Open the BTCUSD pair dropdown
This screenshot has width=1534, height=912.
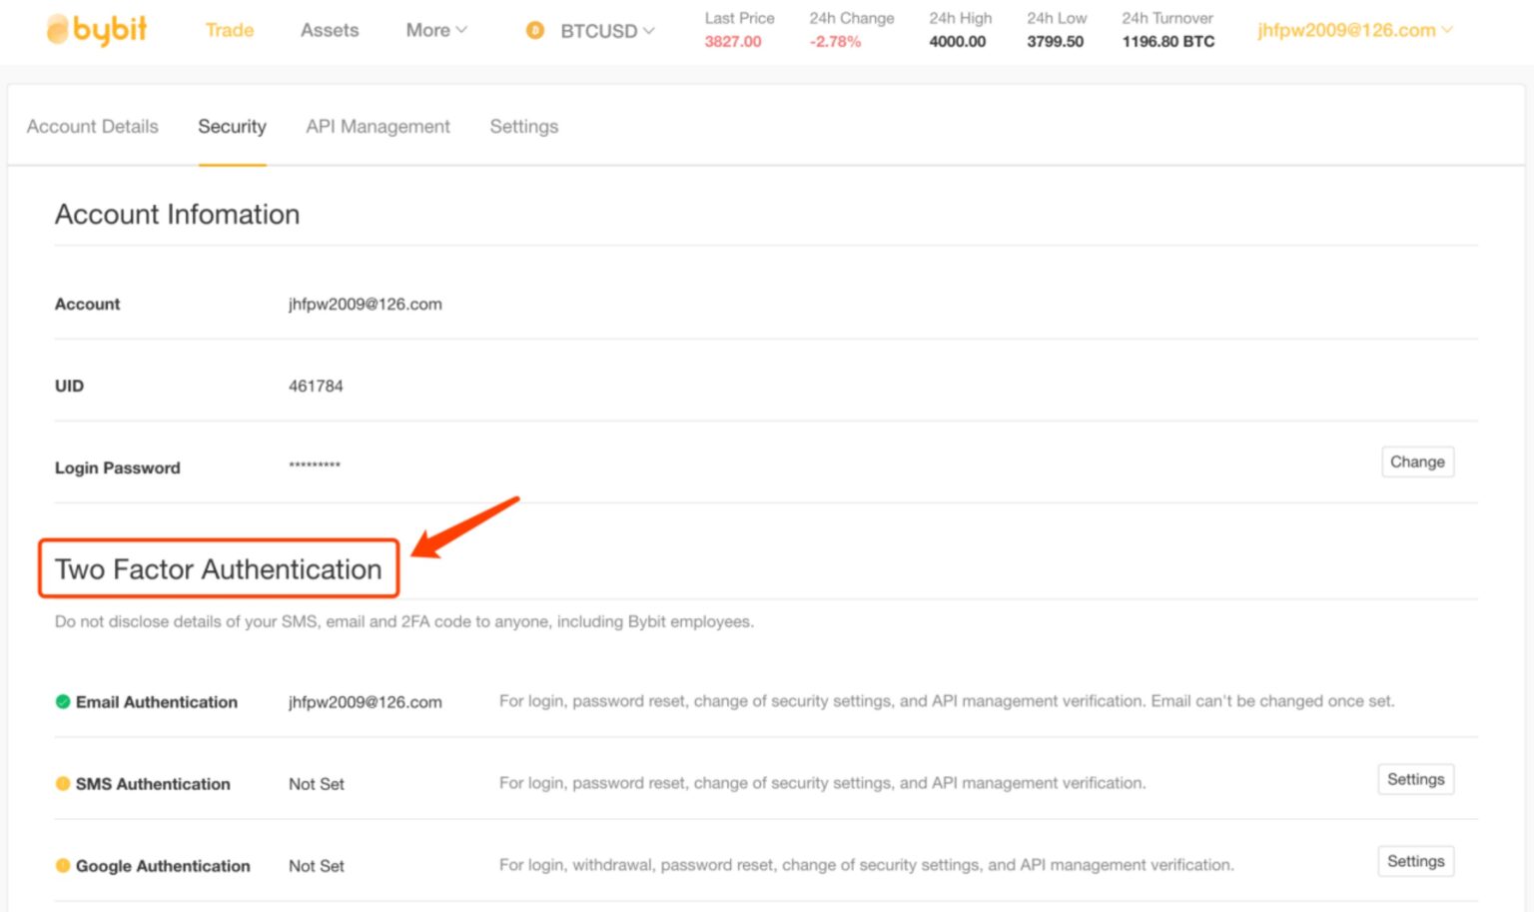607,31
